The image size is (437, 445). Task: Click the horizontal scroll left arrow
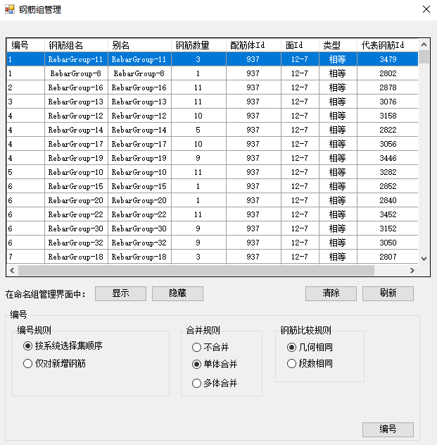click(x=12, y=271)
